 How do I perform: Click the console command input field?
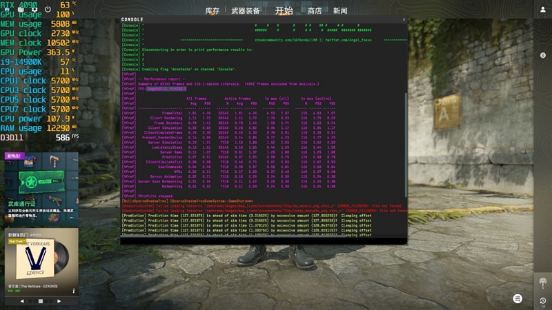[x=264, y=240]
